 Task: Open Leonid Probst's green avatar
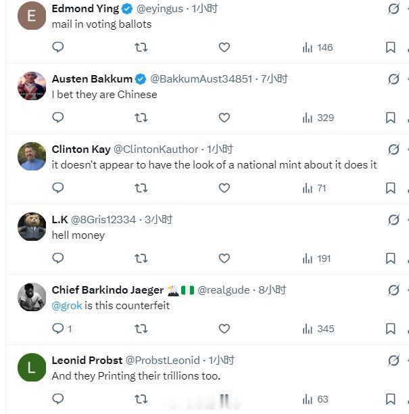pos(32,368)
